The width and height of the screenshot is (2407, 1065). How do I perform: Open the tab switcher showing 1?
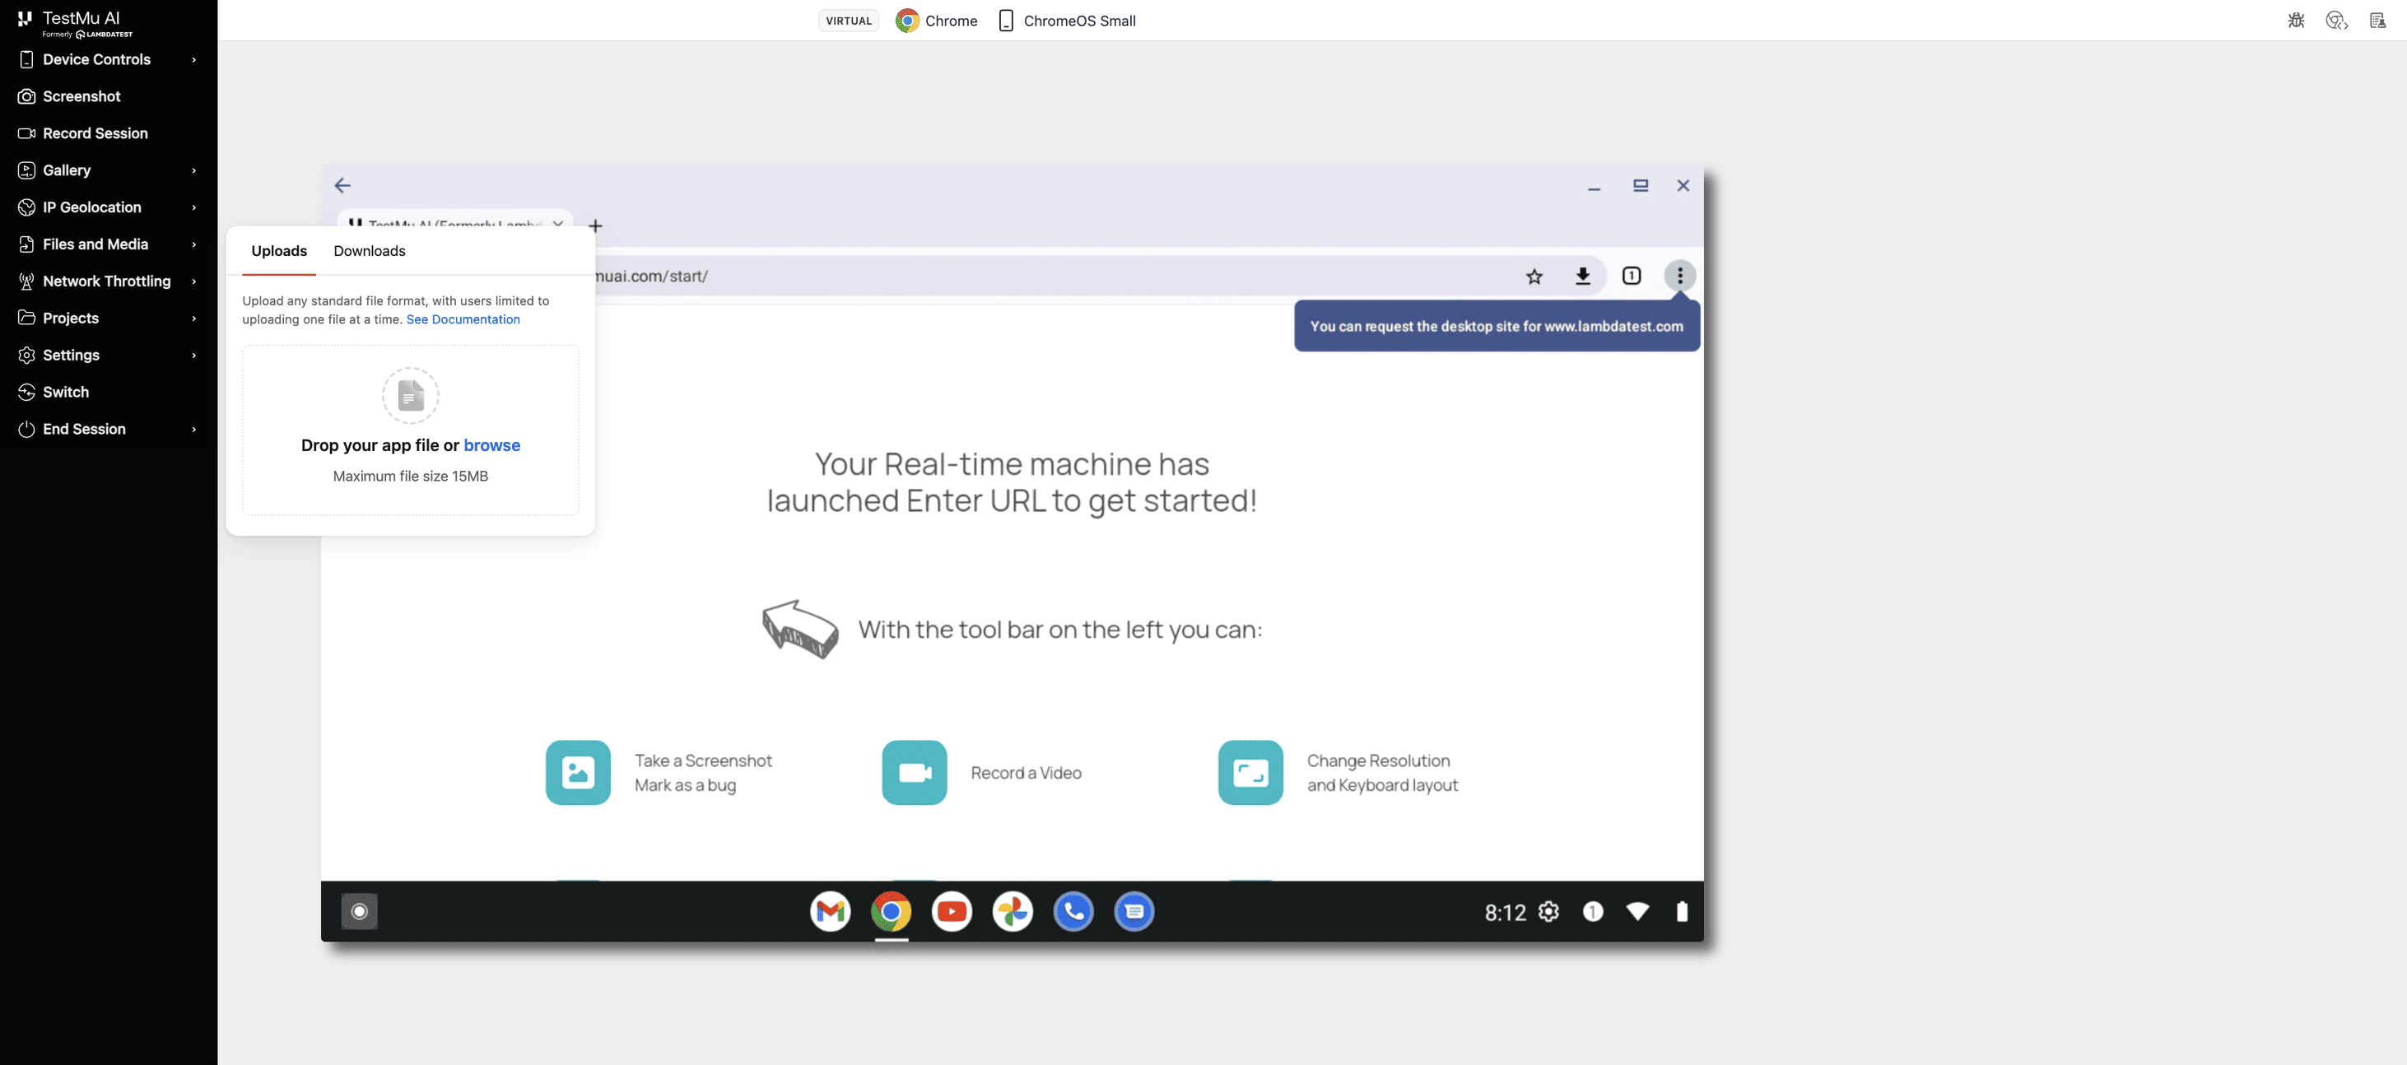click(1632, 277)
